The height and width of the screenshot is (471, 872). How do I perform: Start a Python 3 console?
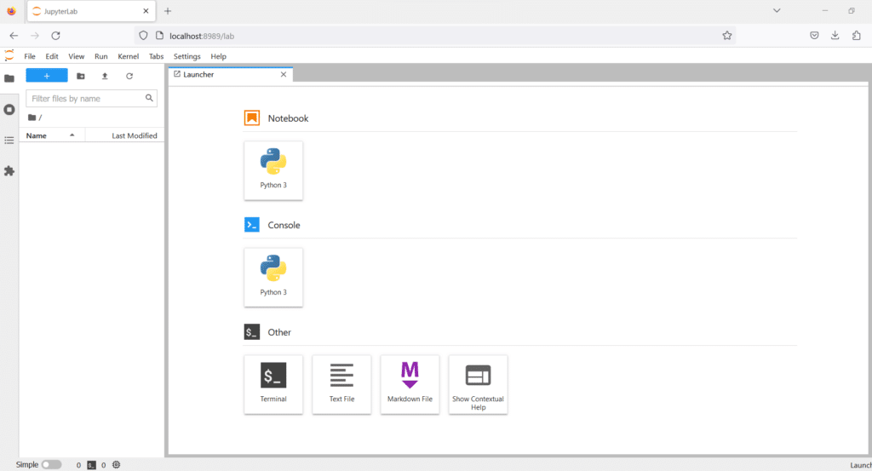pyautogui.click(x=273, y=277)
